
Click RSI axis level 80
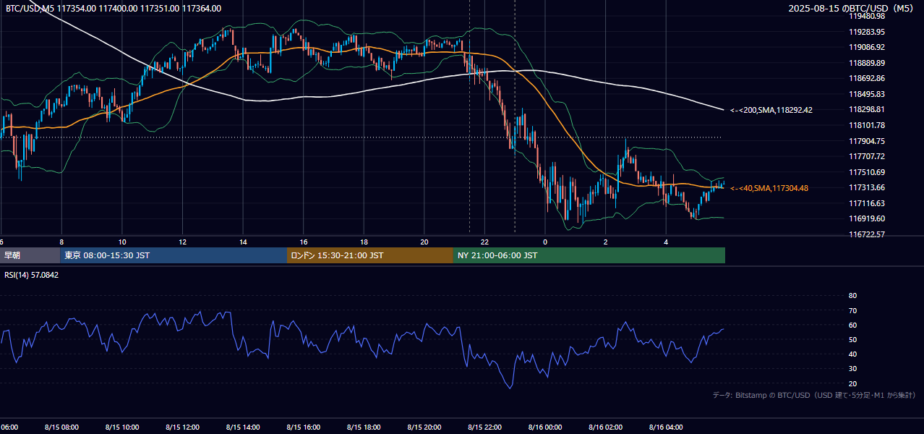tap(852, 296)
